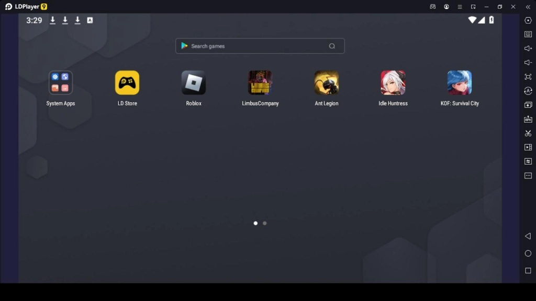Click the Install APK sidebar button
536x301 pixels.
tap(528, 119)
